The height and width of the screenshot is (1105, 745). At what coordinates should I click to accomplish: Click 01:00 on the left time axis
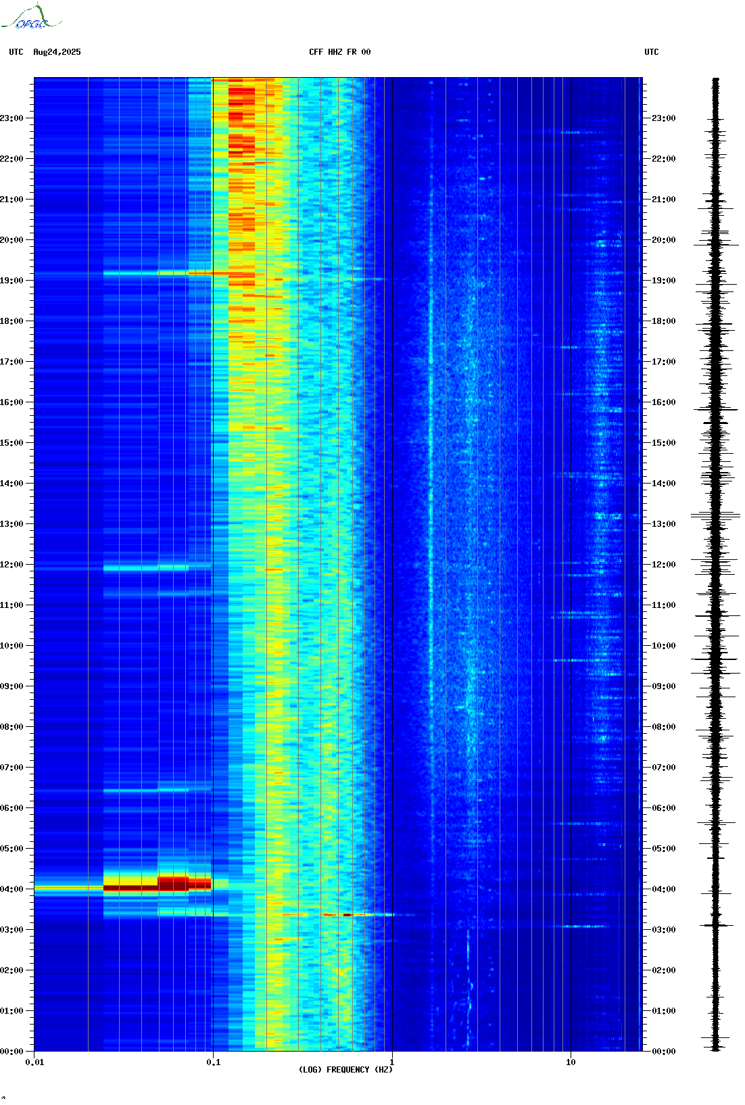(x=11, y=1011)
